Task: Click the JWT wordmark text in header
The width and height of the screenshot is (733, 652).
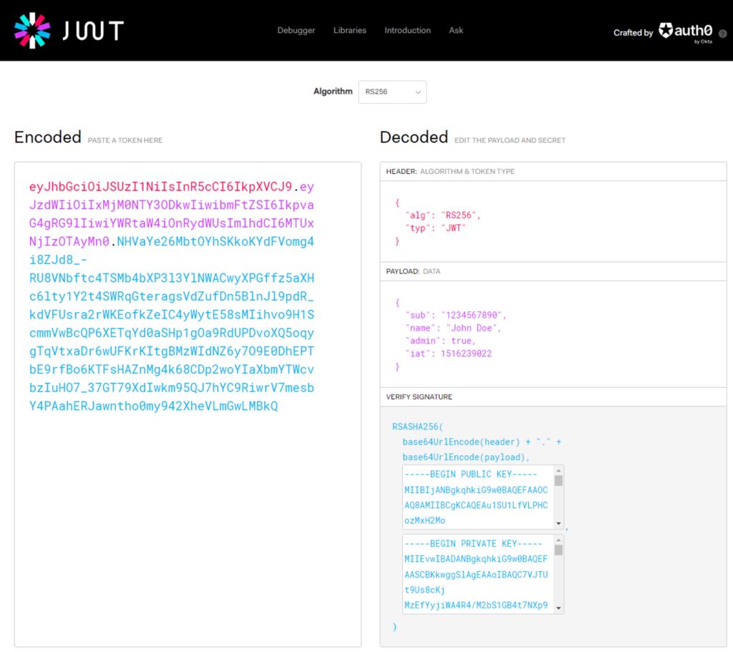Action: click(x=92, y=31)
